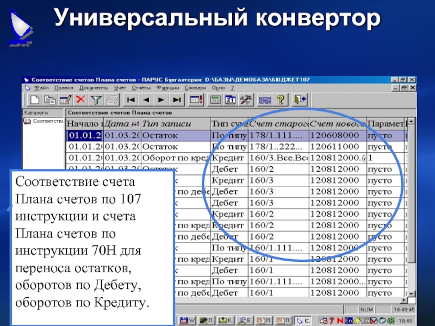Click the green flower ICQ tray icon
The image size is (435, 326).
391,321
